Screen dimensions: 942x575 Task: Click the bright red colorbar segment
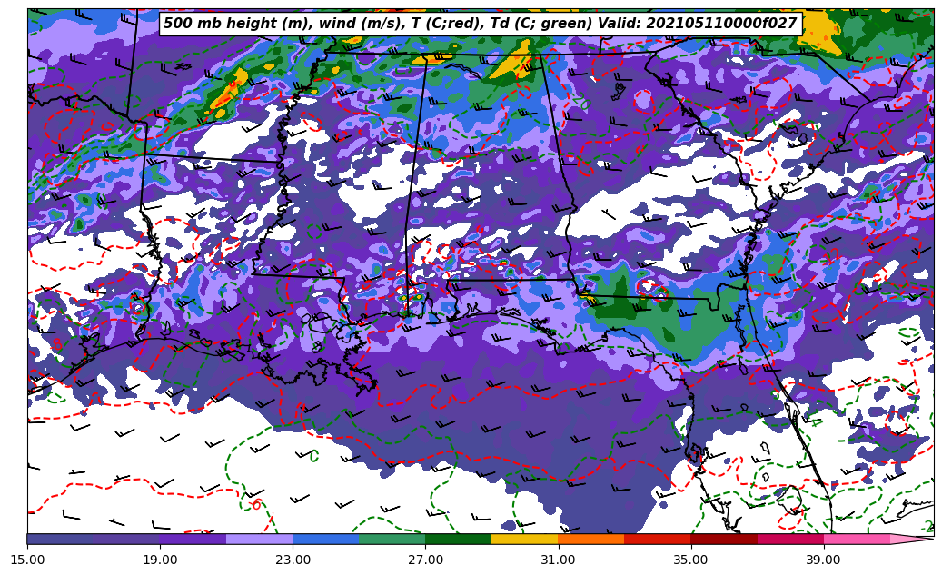click(657, 539)
